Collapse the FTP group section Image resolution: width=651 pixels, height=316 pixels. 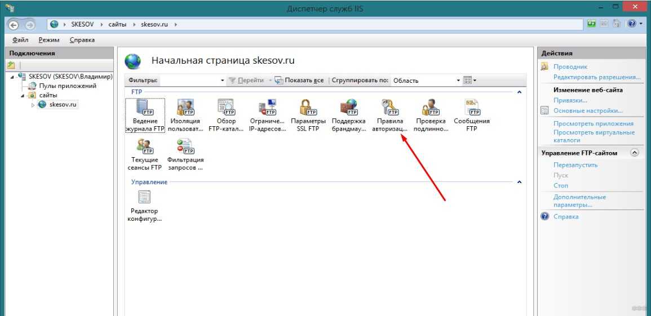tap(519, 91)
